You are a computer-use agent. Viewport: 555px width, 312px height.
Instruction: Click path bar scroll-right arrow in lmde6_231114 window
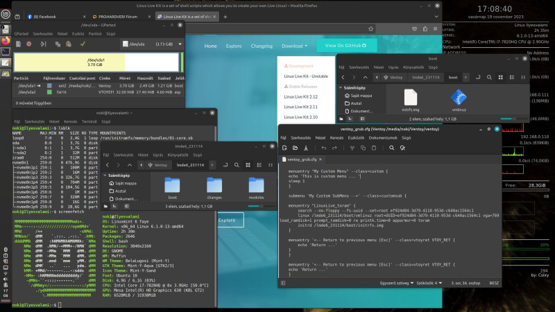(x=212, y=165)
